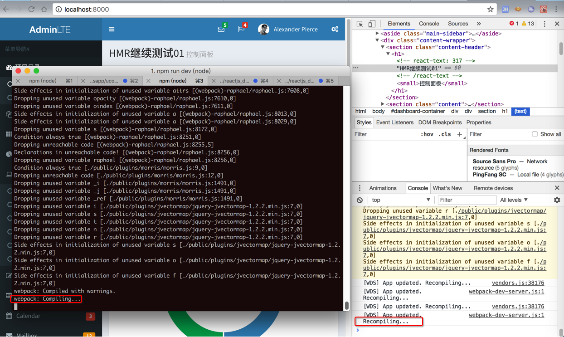Image resolution: width=564 pixels, height=337 pixels.
Task: Show more DevTools tabs chevron
Action: coord(479,24)
